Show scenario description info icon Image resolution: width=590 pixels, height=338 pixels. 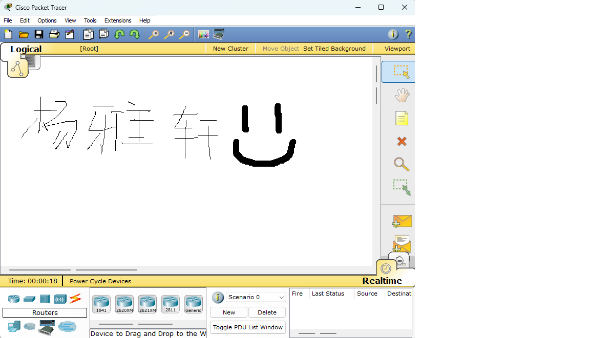(x=218, y=298)
